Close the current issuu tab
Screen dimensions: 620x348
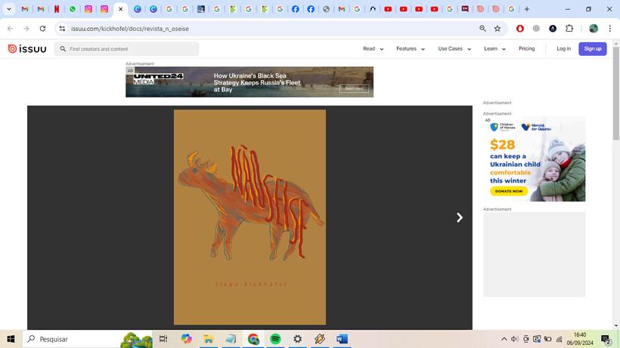click(121, 8)
